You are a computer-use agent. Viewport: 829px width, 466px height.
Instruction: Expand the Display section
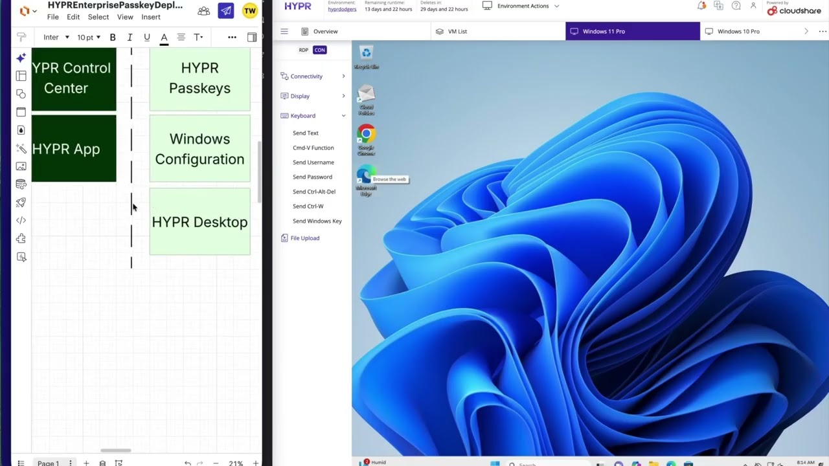coord(313,96)
